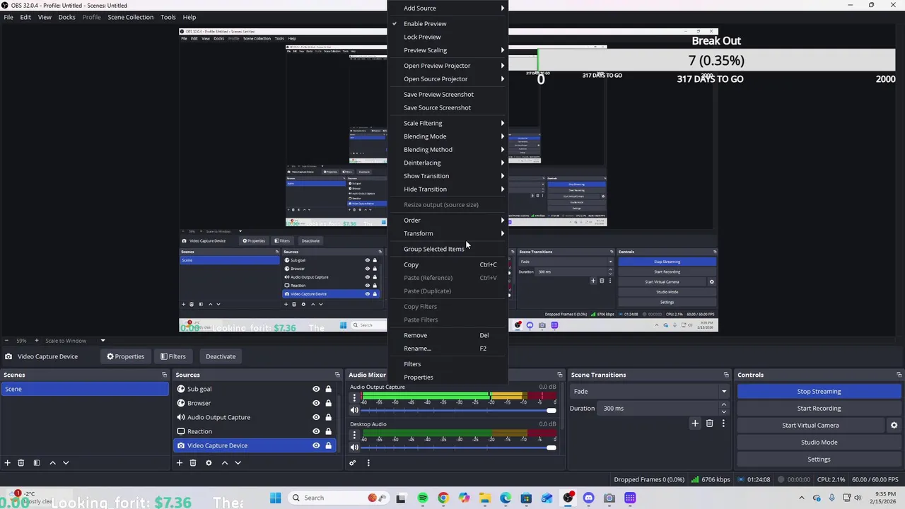Toggle Enable Preview in context menu
The width and height of the screenshot is (905, 509).
pyautogui.click(x=448, y=23)
